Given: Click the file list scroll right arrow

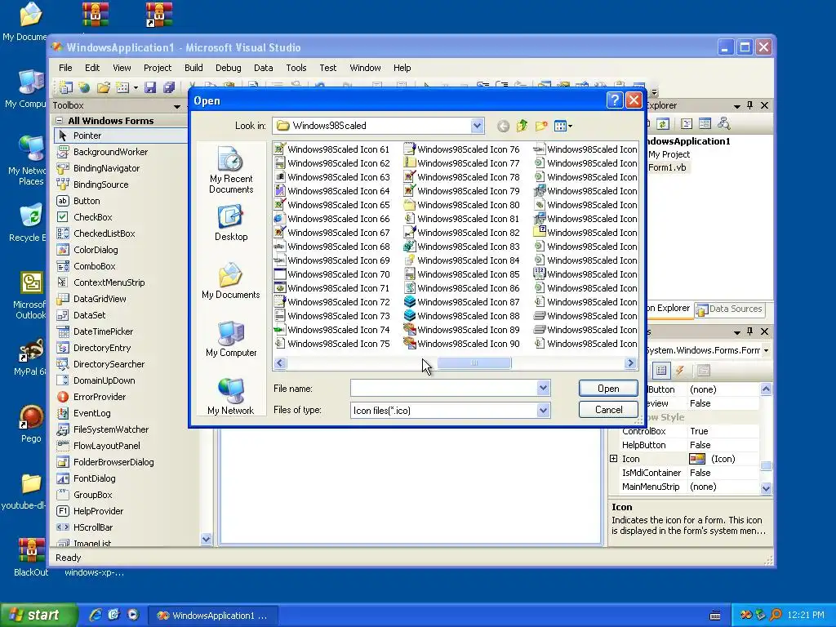Looking at the screenshot, I should tap(630, 363).
